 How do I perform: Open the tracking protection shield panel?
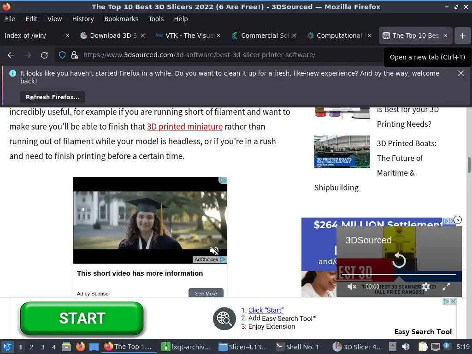click(x=62, y=55)
